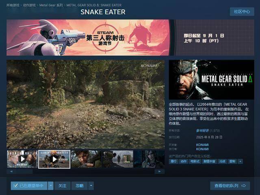The image size is (260, 195).
Task: Expand the 忽略 options dropdown arrow
Action: (91, 186)
